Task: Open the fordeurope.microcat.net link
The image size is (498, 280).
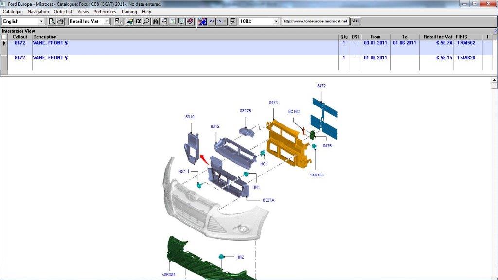Action: point(315,21)
